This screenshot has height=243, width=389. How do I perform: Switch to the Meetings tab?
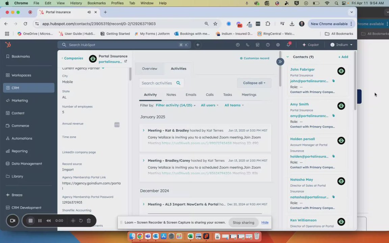coord(249,95)
